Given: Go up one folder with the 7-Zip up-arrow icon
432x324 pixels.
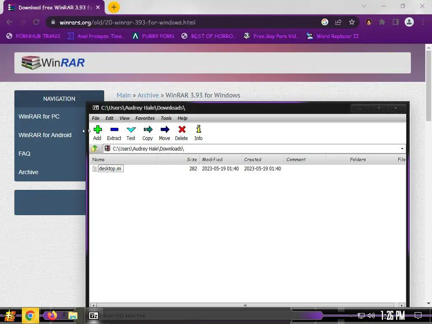Looking at the screenshot, I should 94,148.
